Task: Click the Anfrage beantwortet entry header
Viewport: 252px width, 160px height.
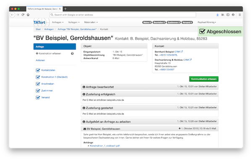Action: coord(150,87)
